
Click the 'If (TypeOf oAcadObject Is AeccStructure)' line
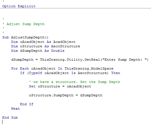click(70, 73)
